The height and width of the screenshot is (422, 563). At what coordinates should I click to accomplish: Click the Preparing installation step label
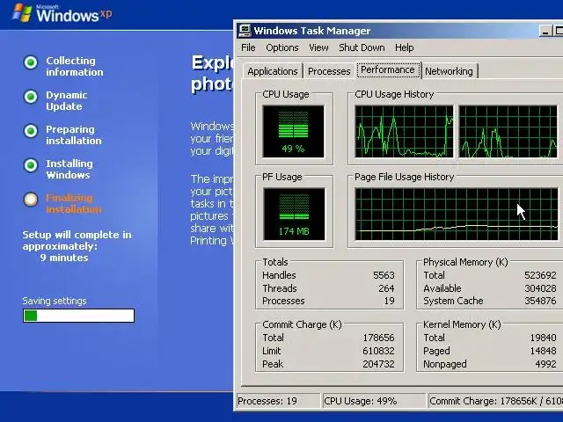(x=74, y=135)
